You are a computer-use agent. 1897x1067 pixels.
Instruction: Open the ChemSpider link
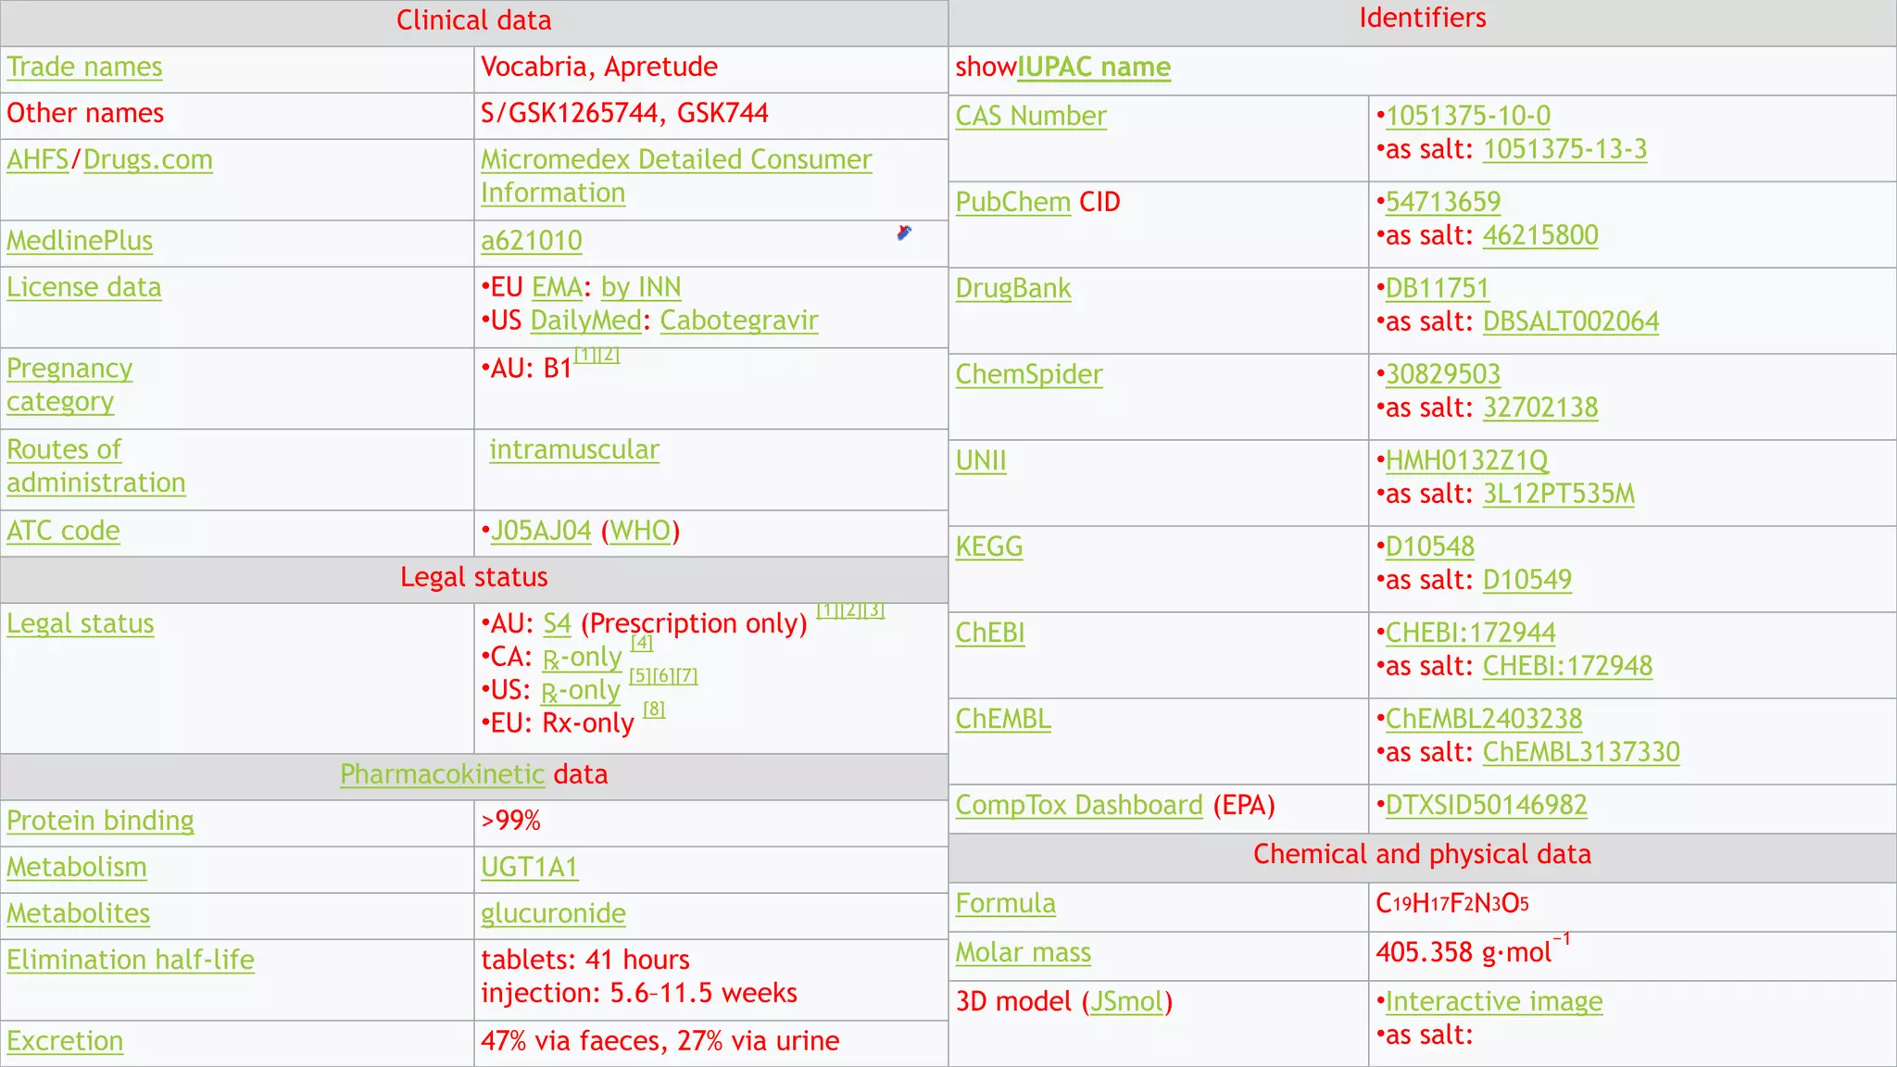1029,374
